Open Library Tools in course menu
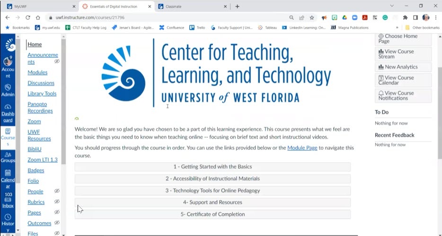Screen dimensions: 442x236 (x=42, y=94)
